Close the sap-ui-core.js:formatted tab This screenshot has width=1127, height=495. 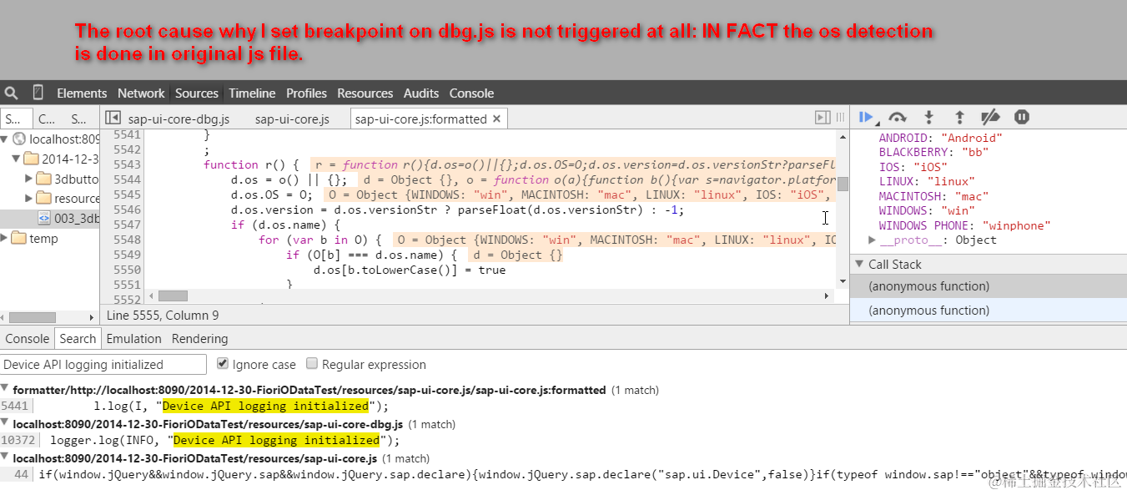(497, 119)
